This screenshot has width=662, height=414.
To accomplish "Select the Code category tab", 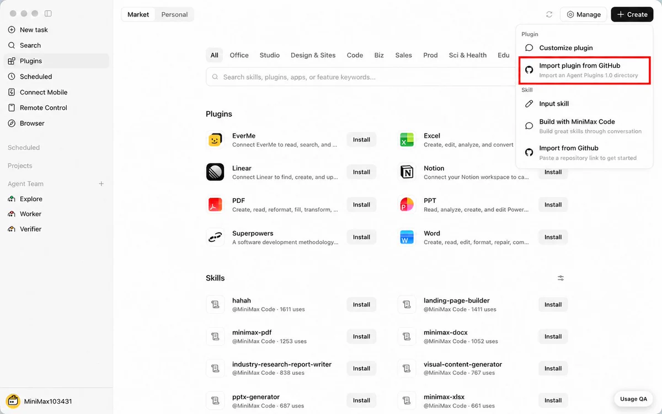I will coord(355,55).
